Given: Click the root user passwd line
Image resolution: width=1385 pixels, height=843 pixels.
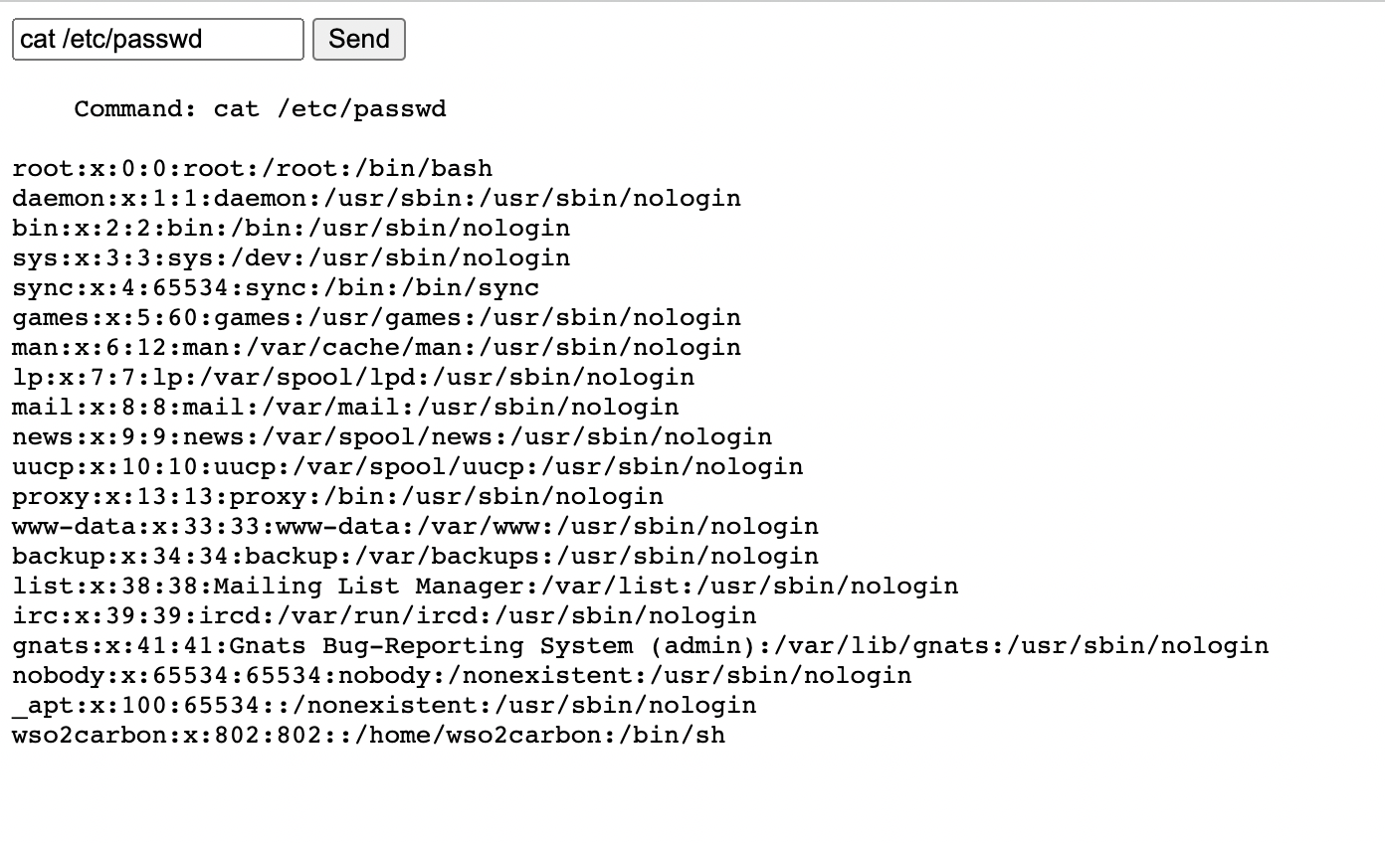Looking at the screenshot, I should [x=253, y=168].
